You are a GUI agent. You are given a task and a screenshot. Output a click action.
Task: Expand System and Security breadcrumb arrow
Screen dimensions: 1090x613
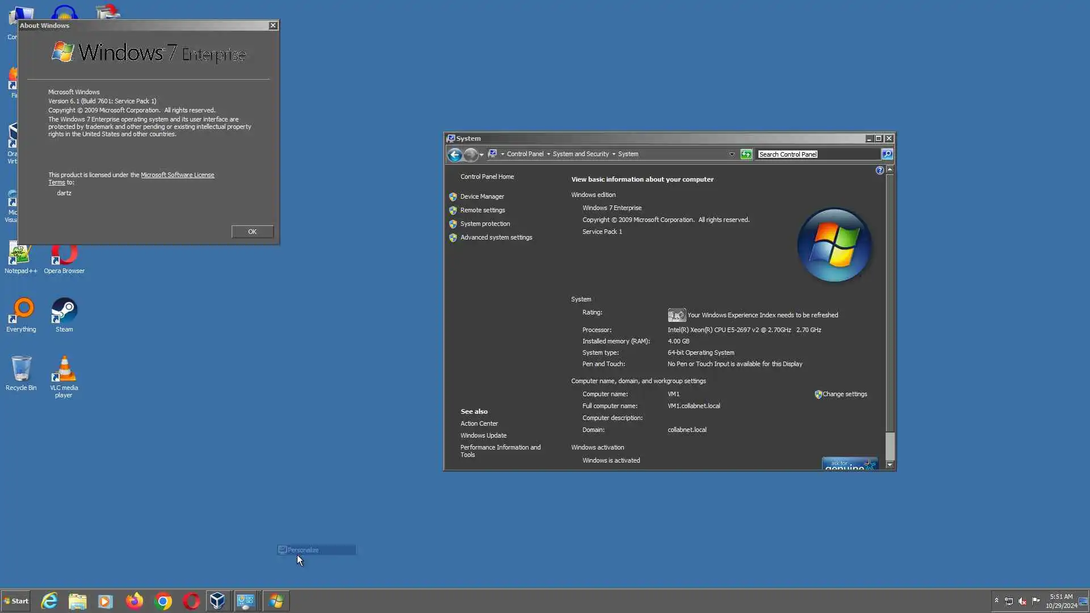[614, 154]
